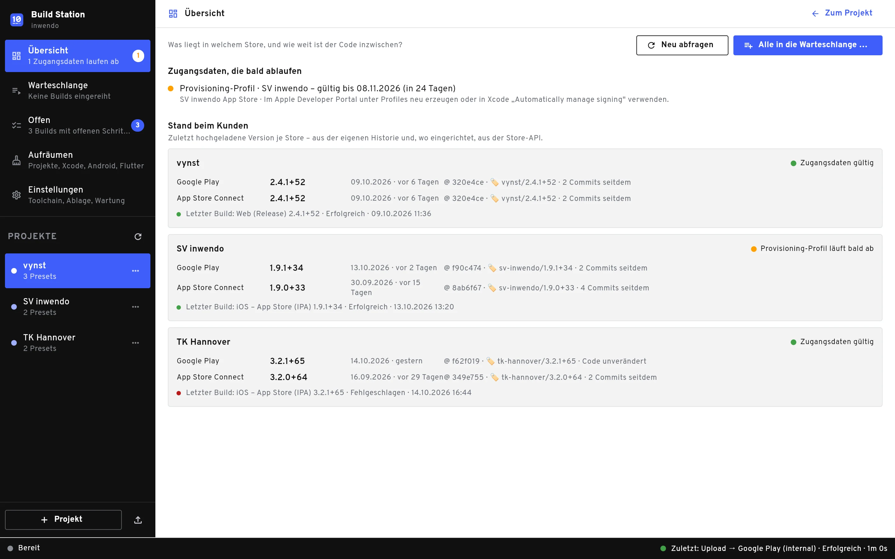Open the more menu for vynst project
The image size is (895, 559).
click(x=136, y=271)
